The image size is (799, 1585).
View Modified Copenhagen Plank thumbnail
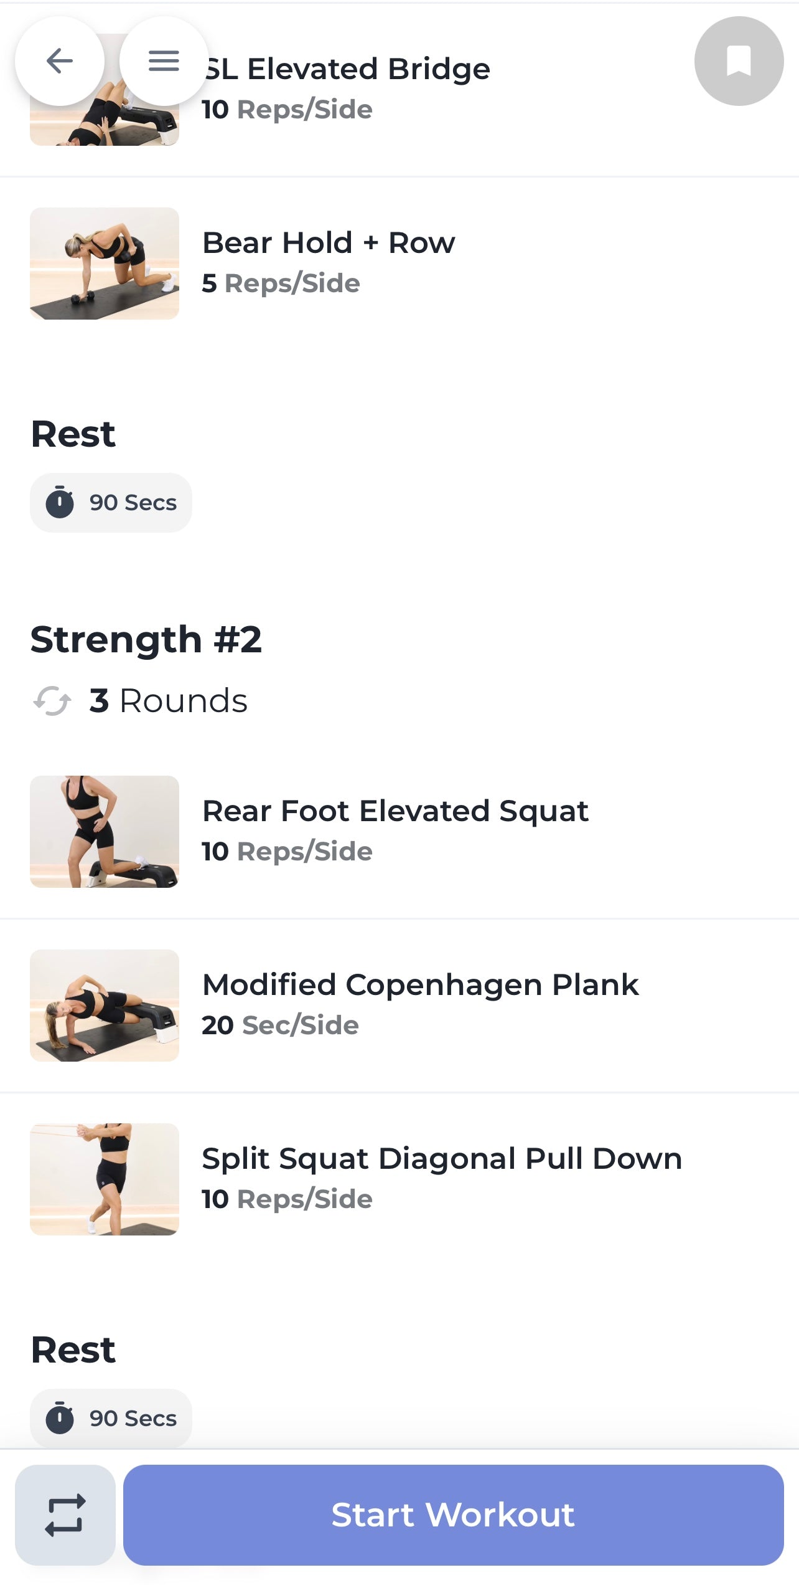click(105, 1006)
